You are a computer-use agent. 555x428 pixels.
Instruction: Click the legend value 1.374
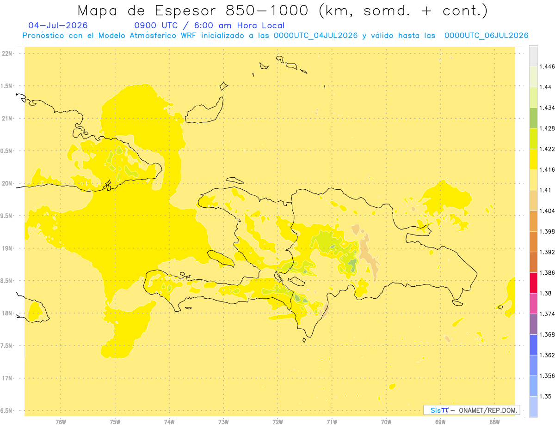[x=547, y=314]
